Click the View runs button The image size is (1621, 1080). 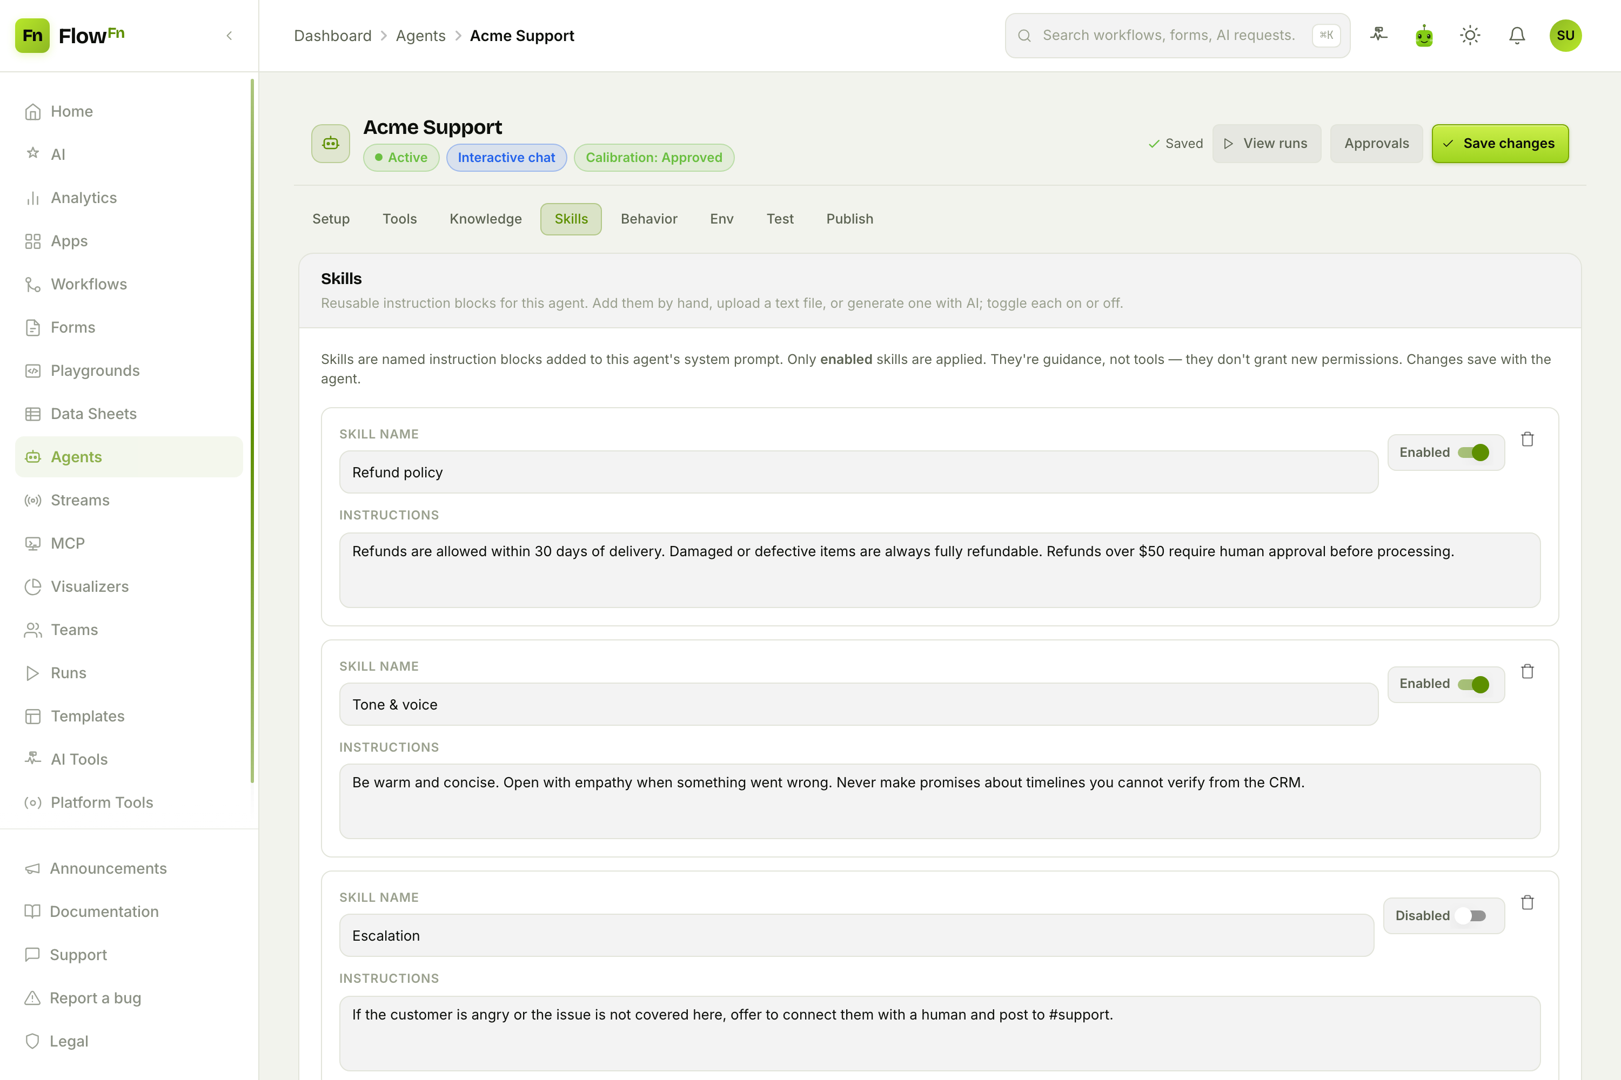tap(1266, 143)
